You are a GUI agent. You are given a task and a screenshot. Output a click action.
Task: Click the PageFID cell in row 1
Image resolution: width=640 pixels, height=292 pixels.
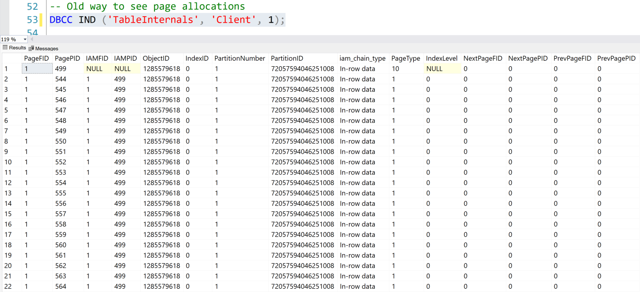pos(37,68)
